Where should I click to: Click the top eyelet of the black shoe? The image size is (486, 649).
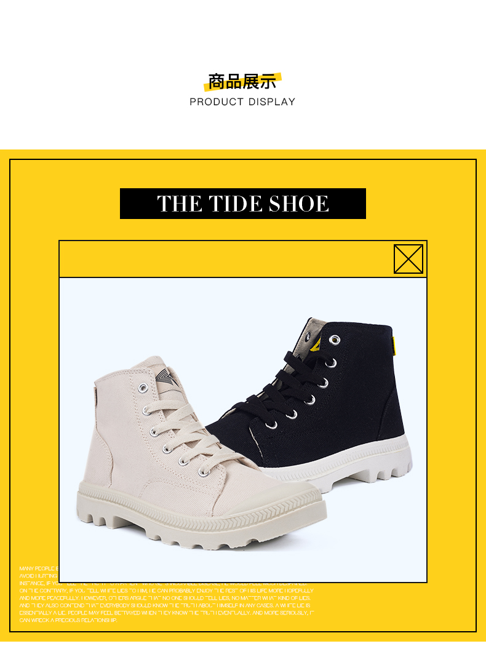pos(335,340)
